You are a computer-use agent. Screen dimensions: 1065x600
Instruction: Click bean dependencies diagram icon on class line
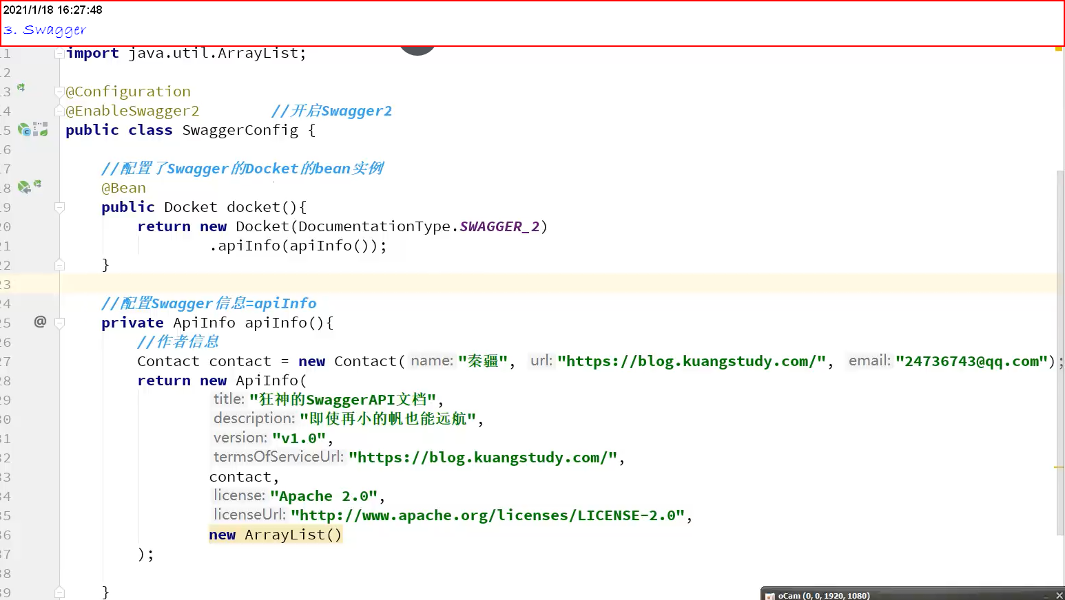41,129
